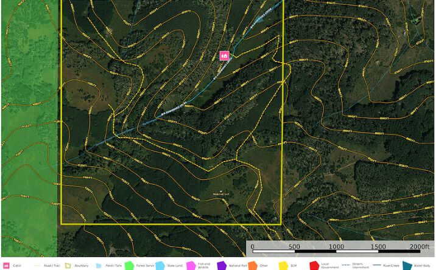Viewport: 436px width, 270px height.
Task: Click the white waypoint dot near the bottom meadow
Action: click(221, 192)
